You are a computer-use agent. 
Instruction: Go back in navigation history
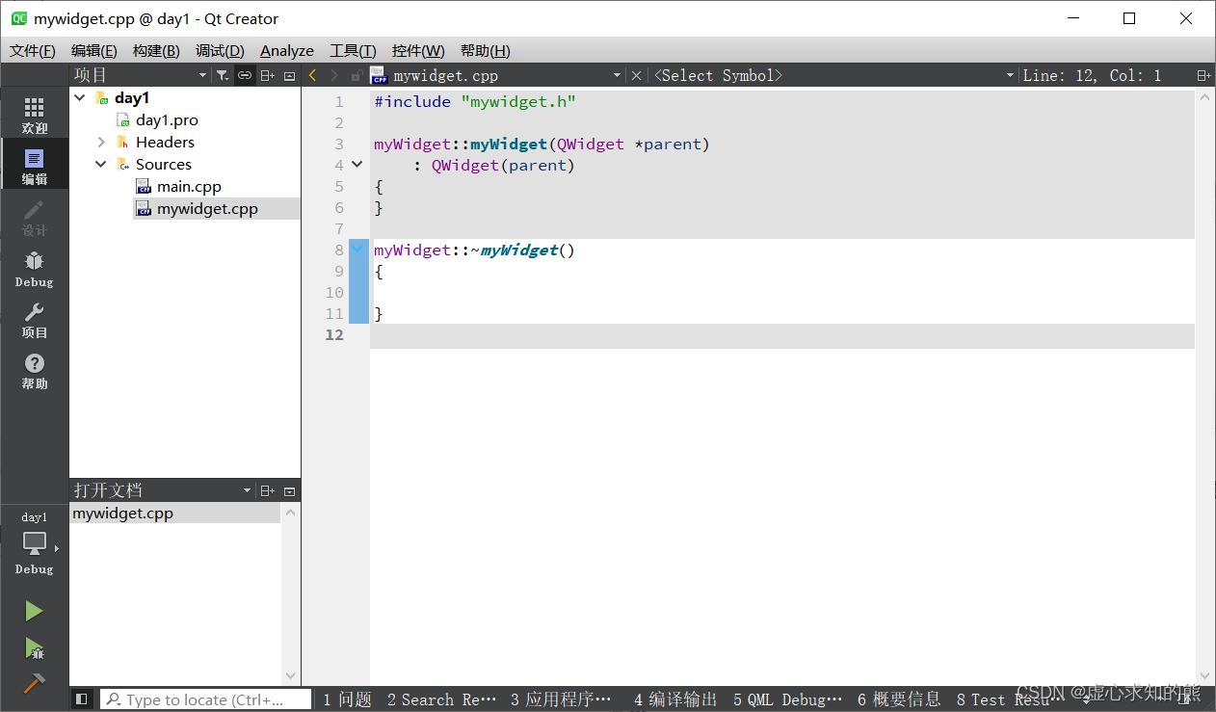click(312, 75)
